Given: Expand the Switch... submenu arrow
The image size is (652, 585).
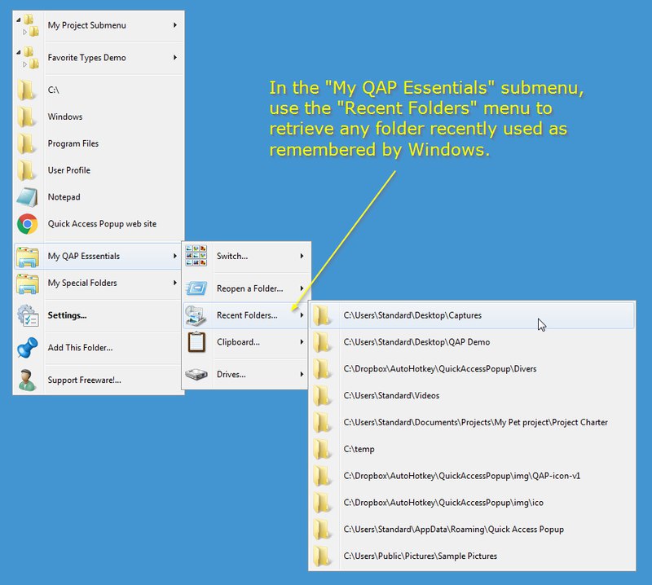Looking at the screenshot, I should point(302,256).
